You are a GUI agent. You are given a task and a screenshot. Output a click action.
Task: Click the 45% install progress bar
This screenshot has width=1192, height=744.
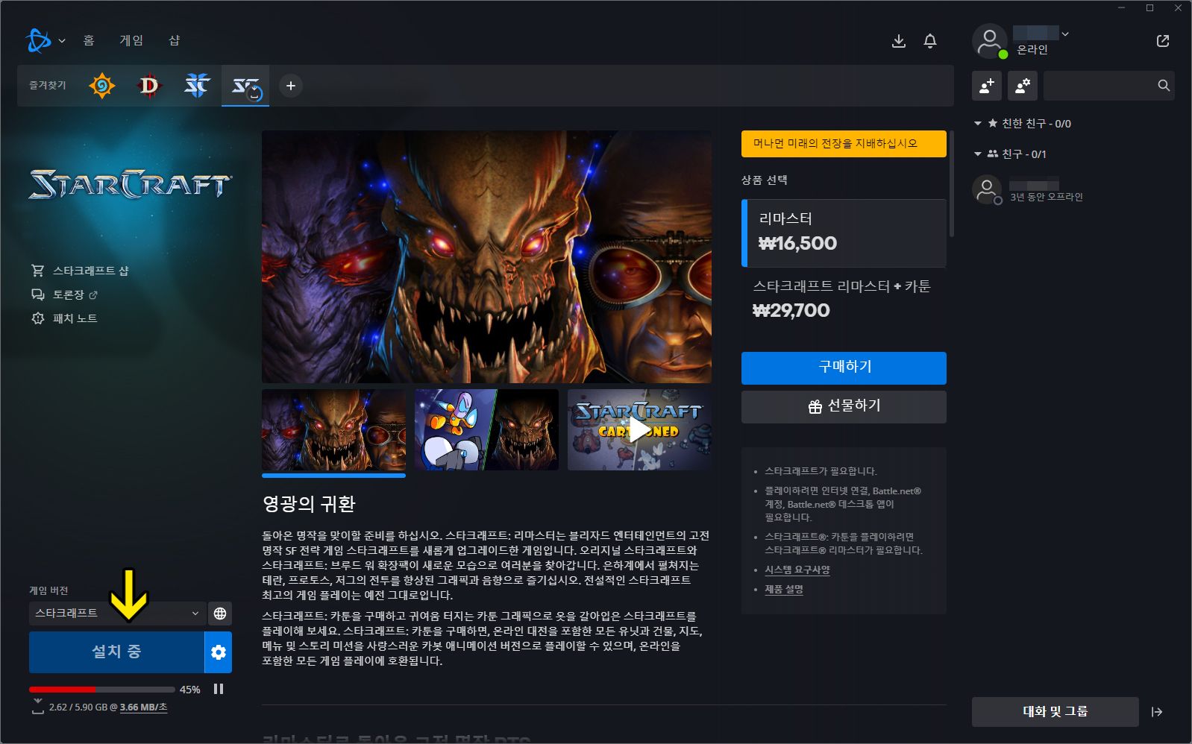point(102,690)
